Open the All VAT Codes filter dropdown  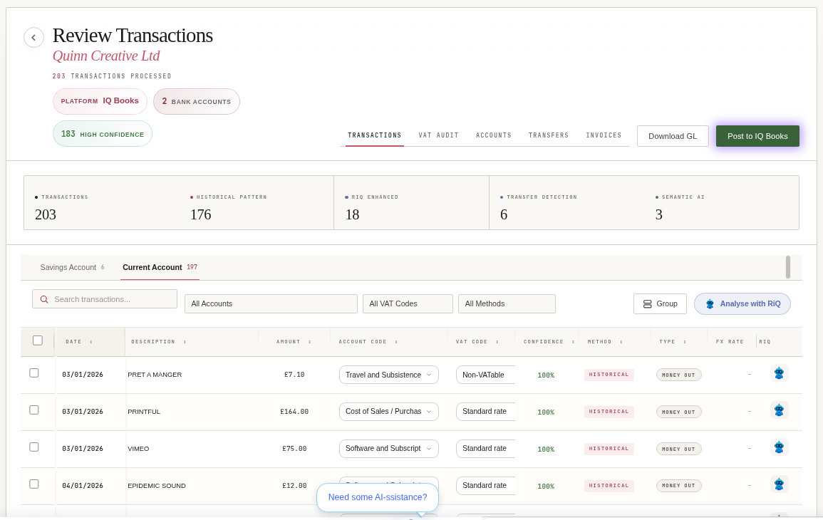[x=408, y=304]
